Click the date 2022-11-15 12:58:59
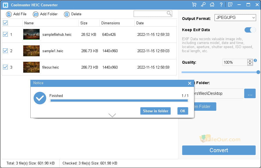Viewport: 261px width, 168px height. coord(153,67)
